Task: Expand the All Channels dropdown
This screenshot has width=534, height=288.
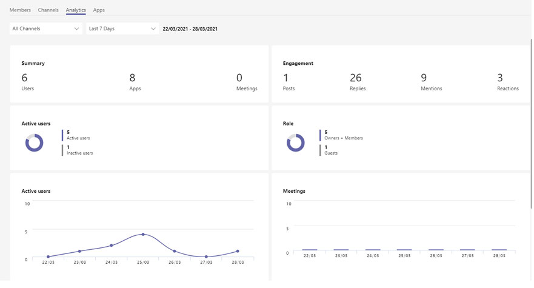Action: pos(45,28)
